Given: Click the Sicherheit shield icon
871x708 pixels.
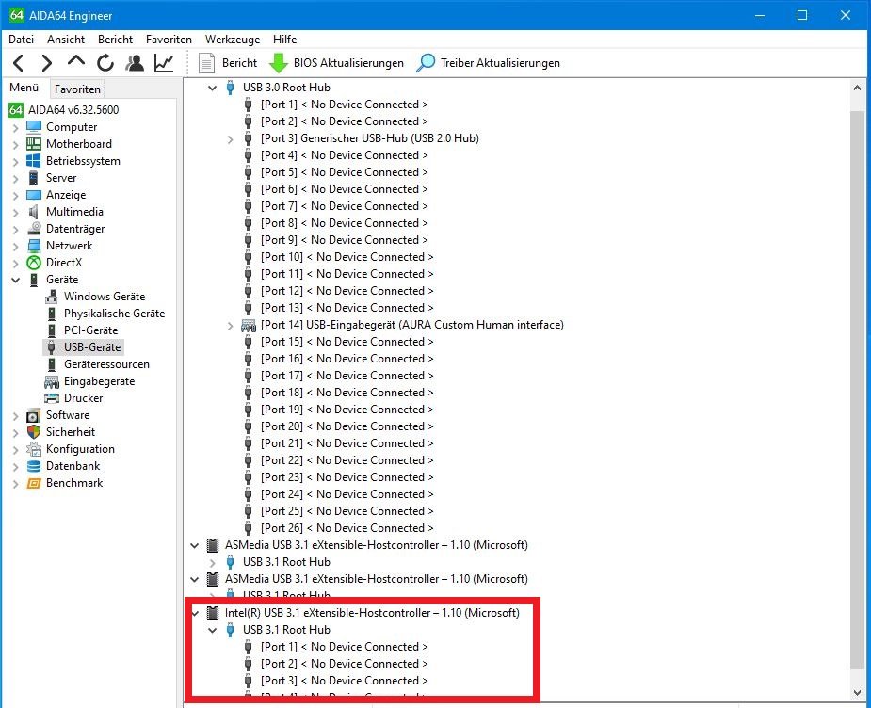Looking at the screenshot, I should click(x=34, y=431).
